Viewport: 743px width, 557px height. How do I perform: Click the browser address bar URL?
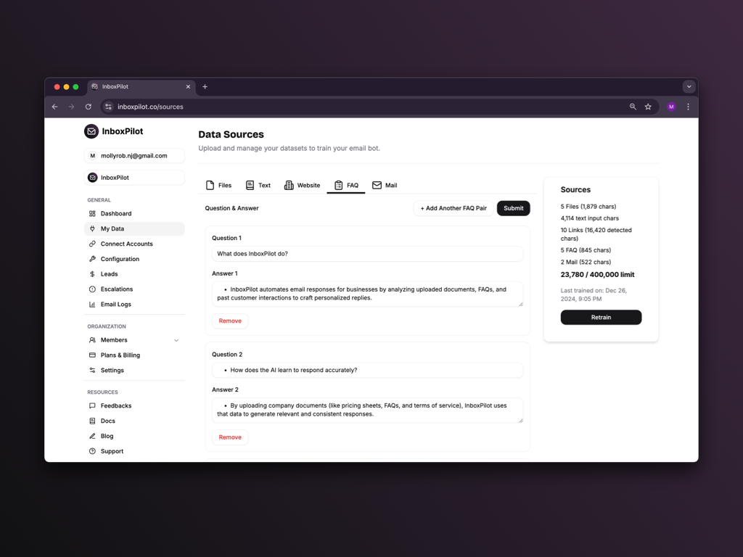[x=150, y=107]
